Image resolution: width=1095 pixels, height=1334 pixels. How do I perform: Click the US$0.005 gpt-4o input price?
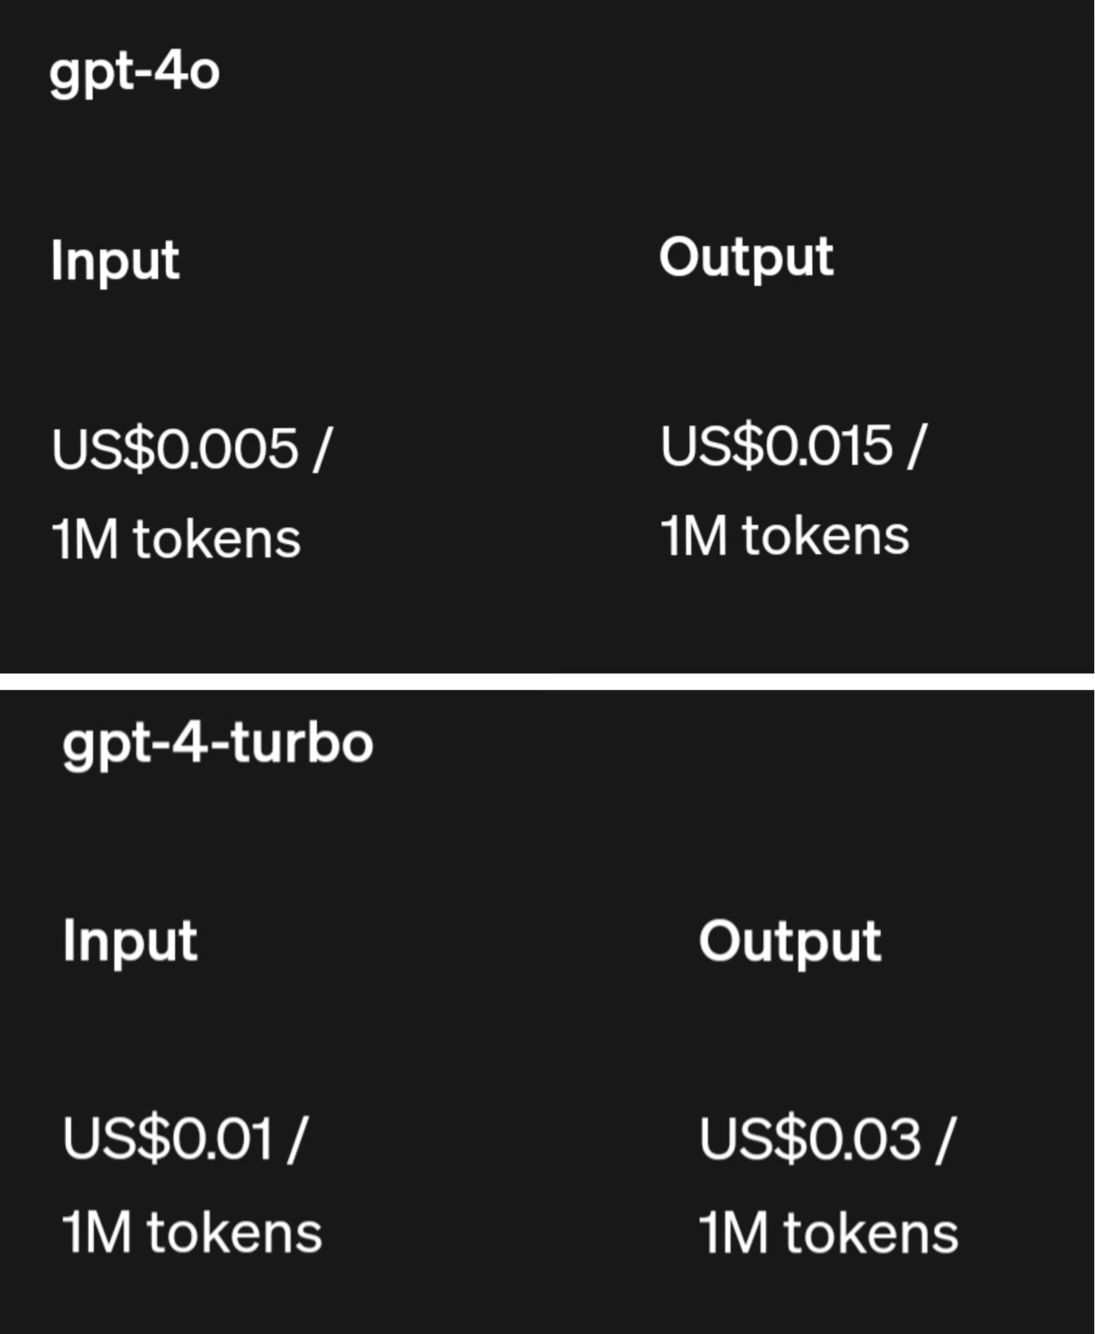tap(175, 449)
